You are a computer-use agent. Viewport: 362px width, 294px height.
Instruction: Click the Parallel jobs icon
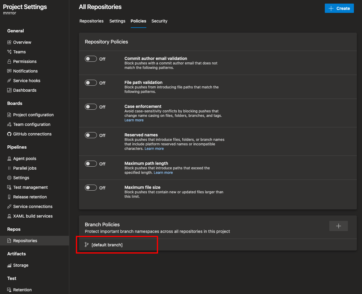tap(9, 168)
